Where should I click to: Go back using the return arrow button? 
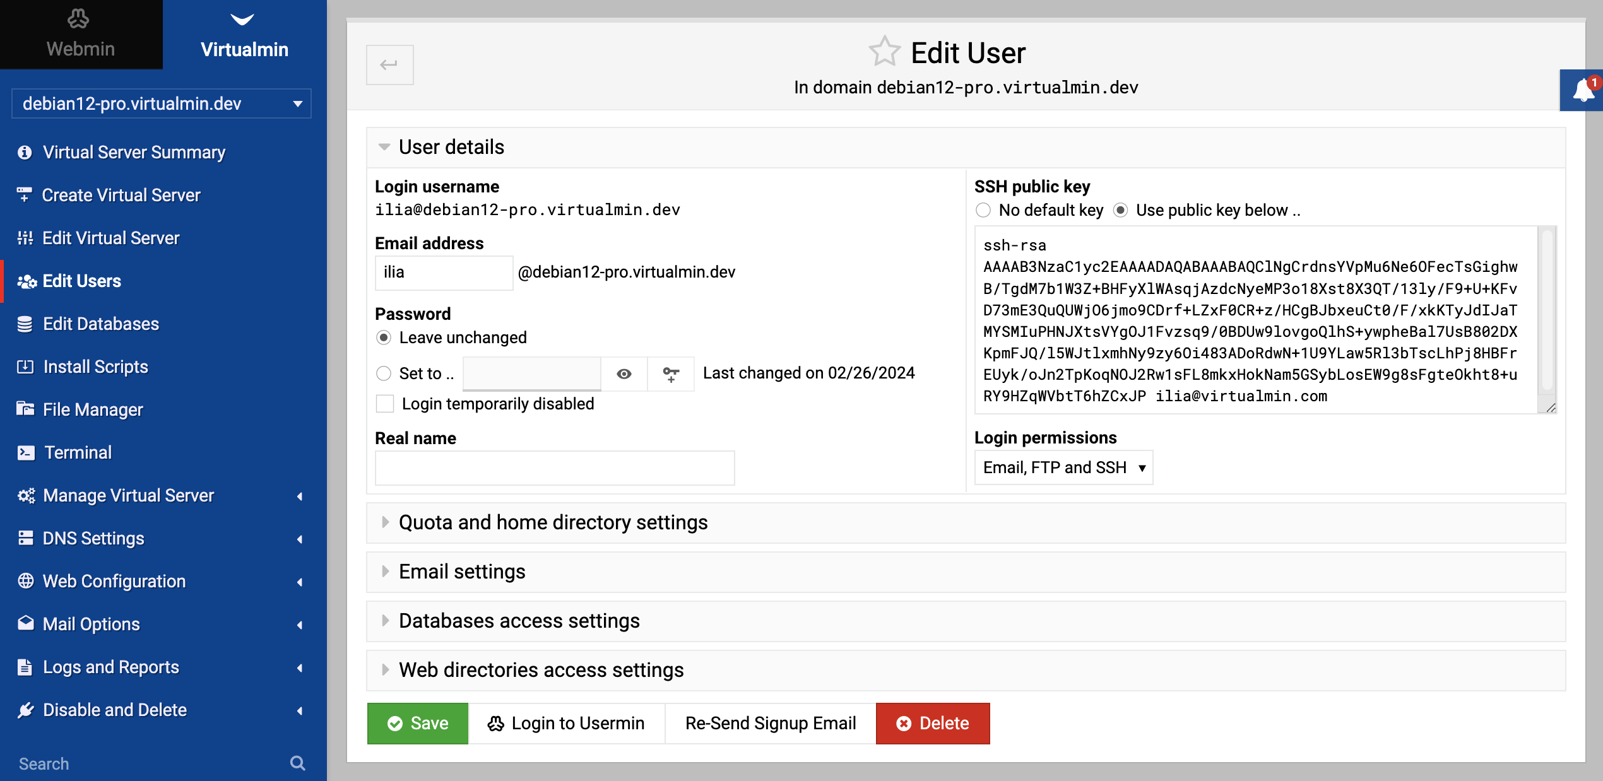389,65
